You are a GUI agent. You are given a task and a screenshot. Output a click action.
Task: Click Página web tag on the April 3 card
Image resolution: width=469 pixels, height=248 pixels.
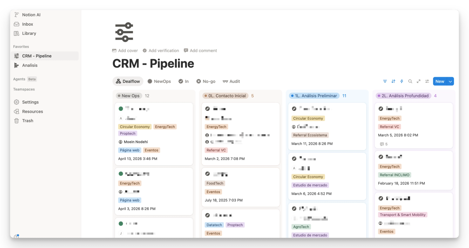click(130, 200)
